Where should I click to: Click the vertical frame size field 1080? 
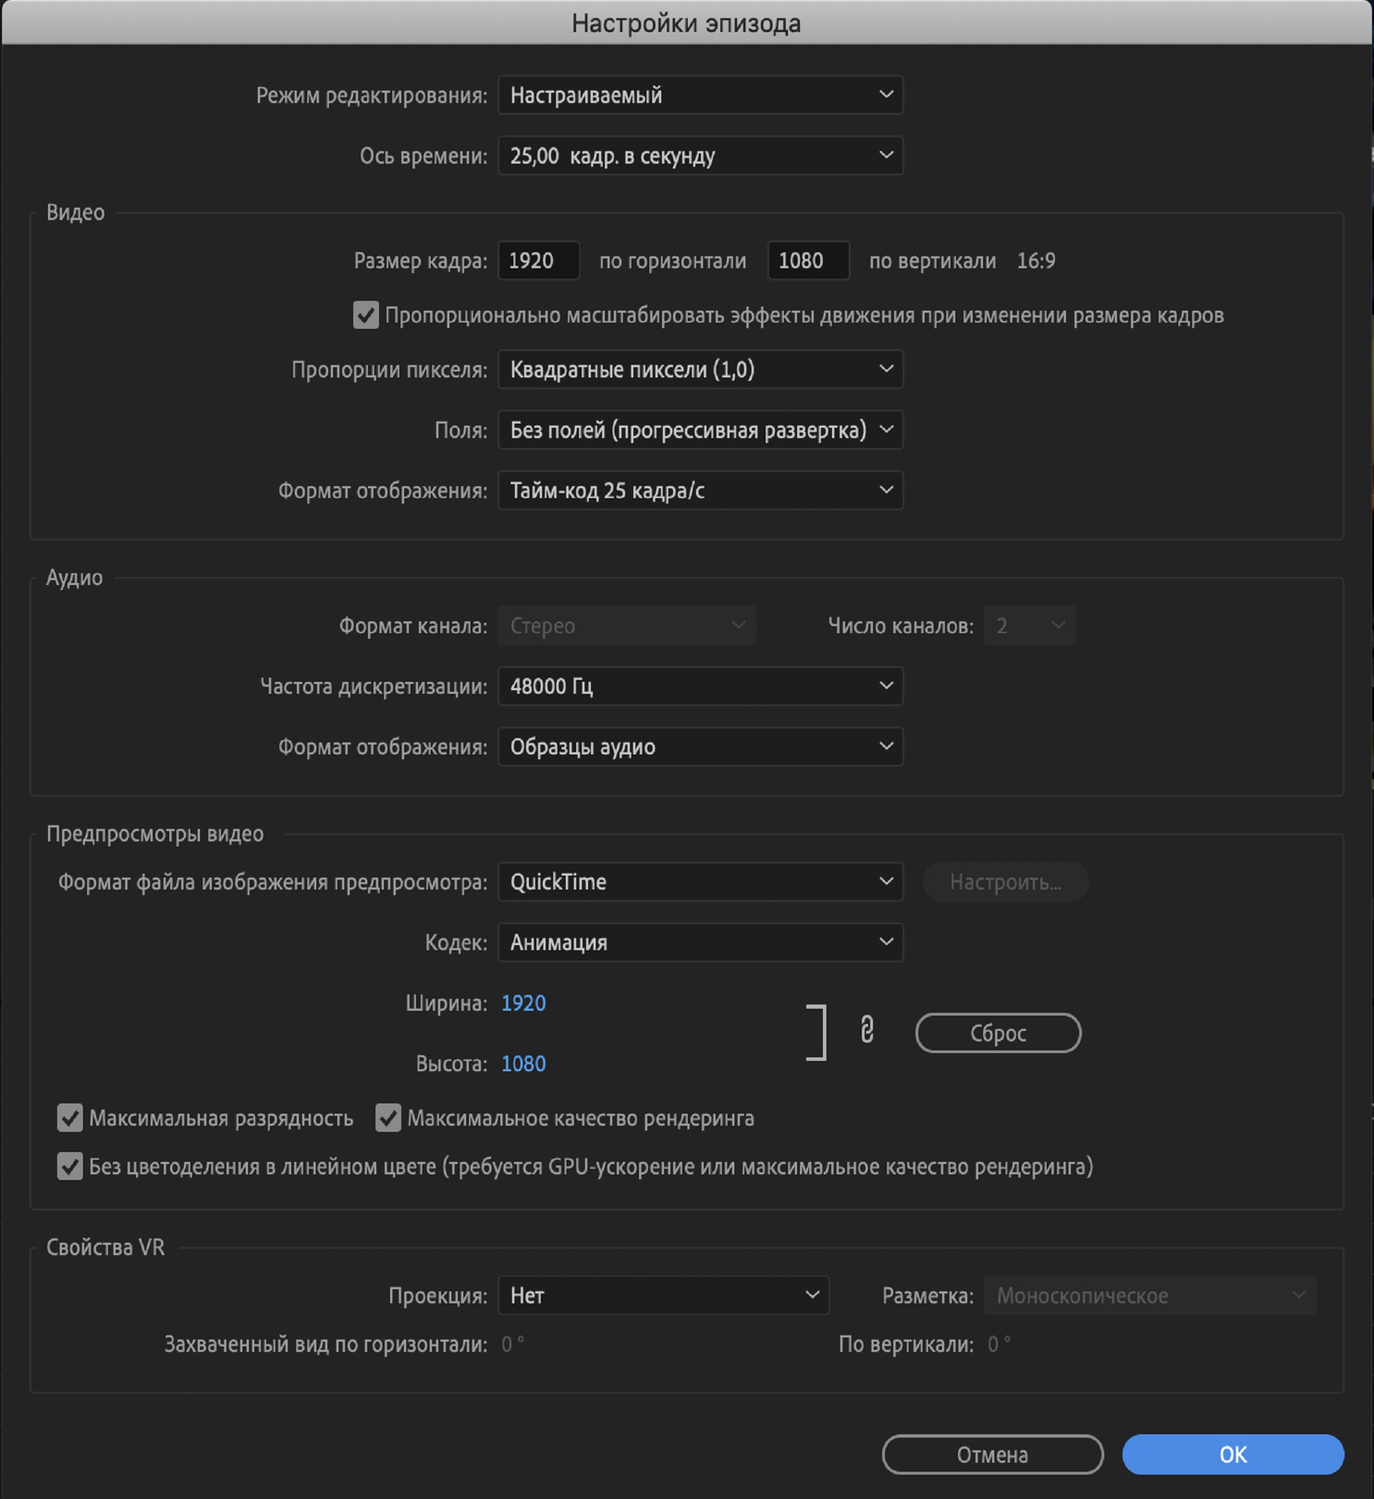(x=808, y=261)
